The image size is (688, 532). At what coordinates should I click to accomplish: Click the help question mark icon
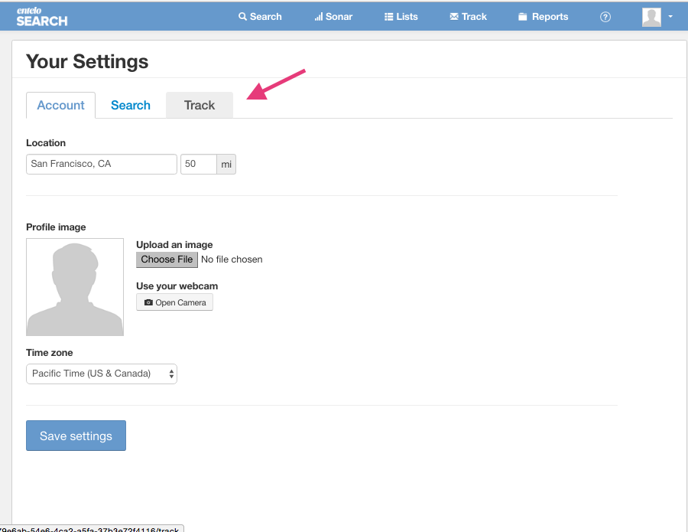click(605, 17)
